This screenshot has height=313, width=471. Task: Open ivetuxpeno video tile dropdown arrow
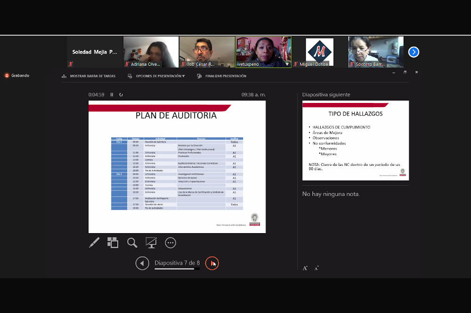[x=287, y=64]
